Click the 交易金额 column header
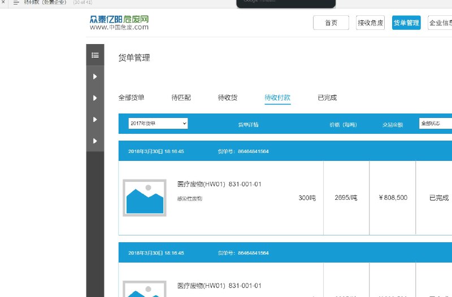 393,124
